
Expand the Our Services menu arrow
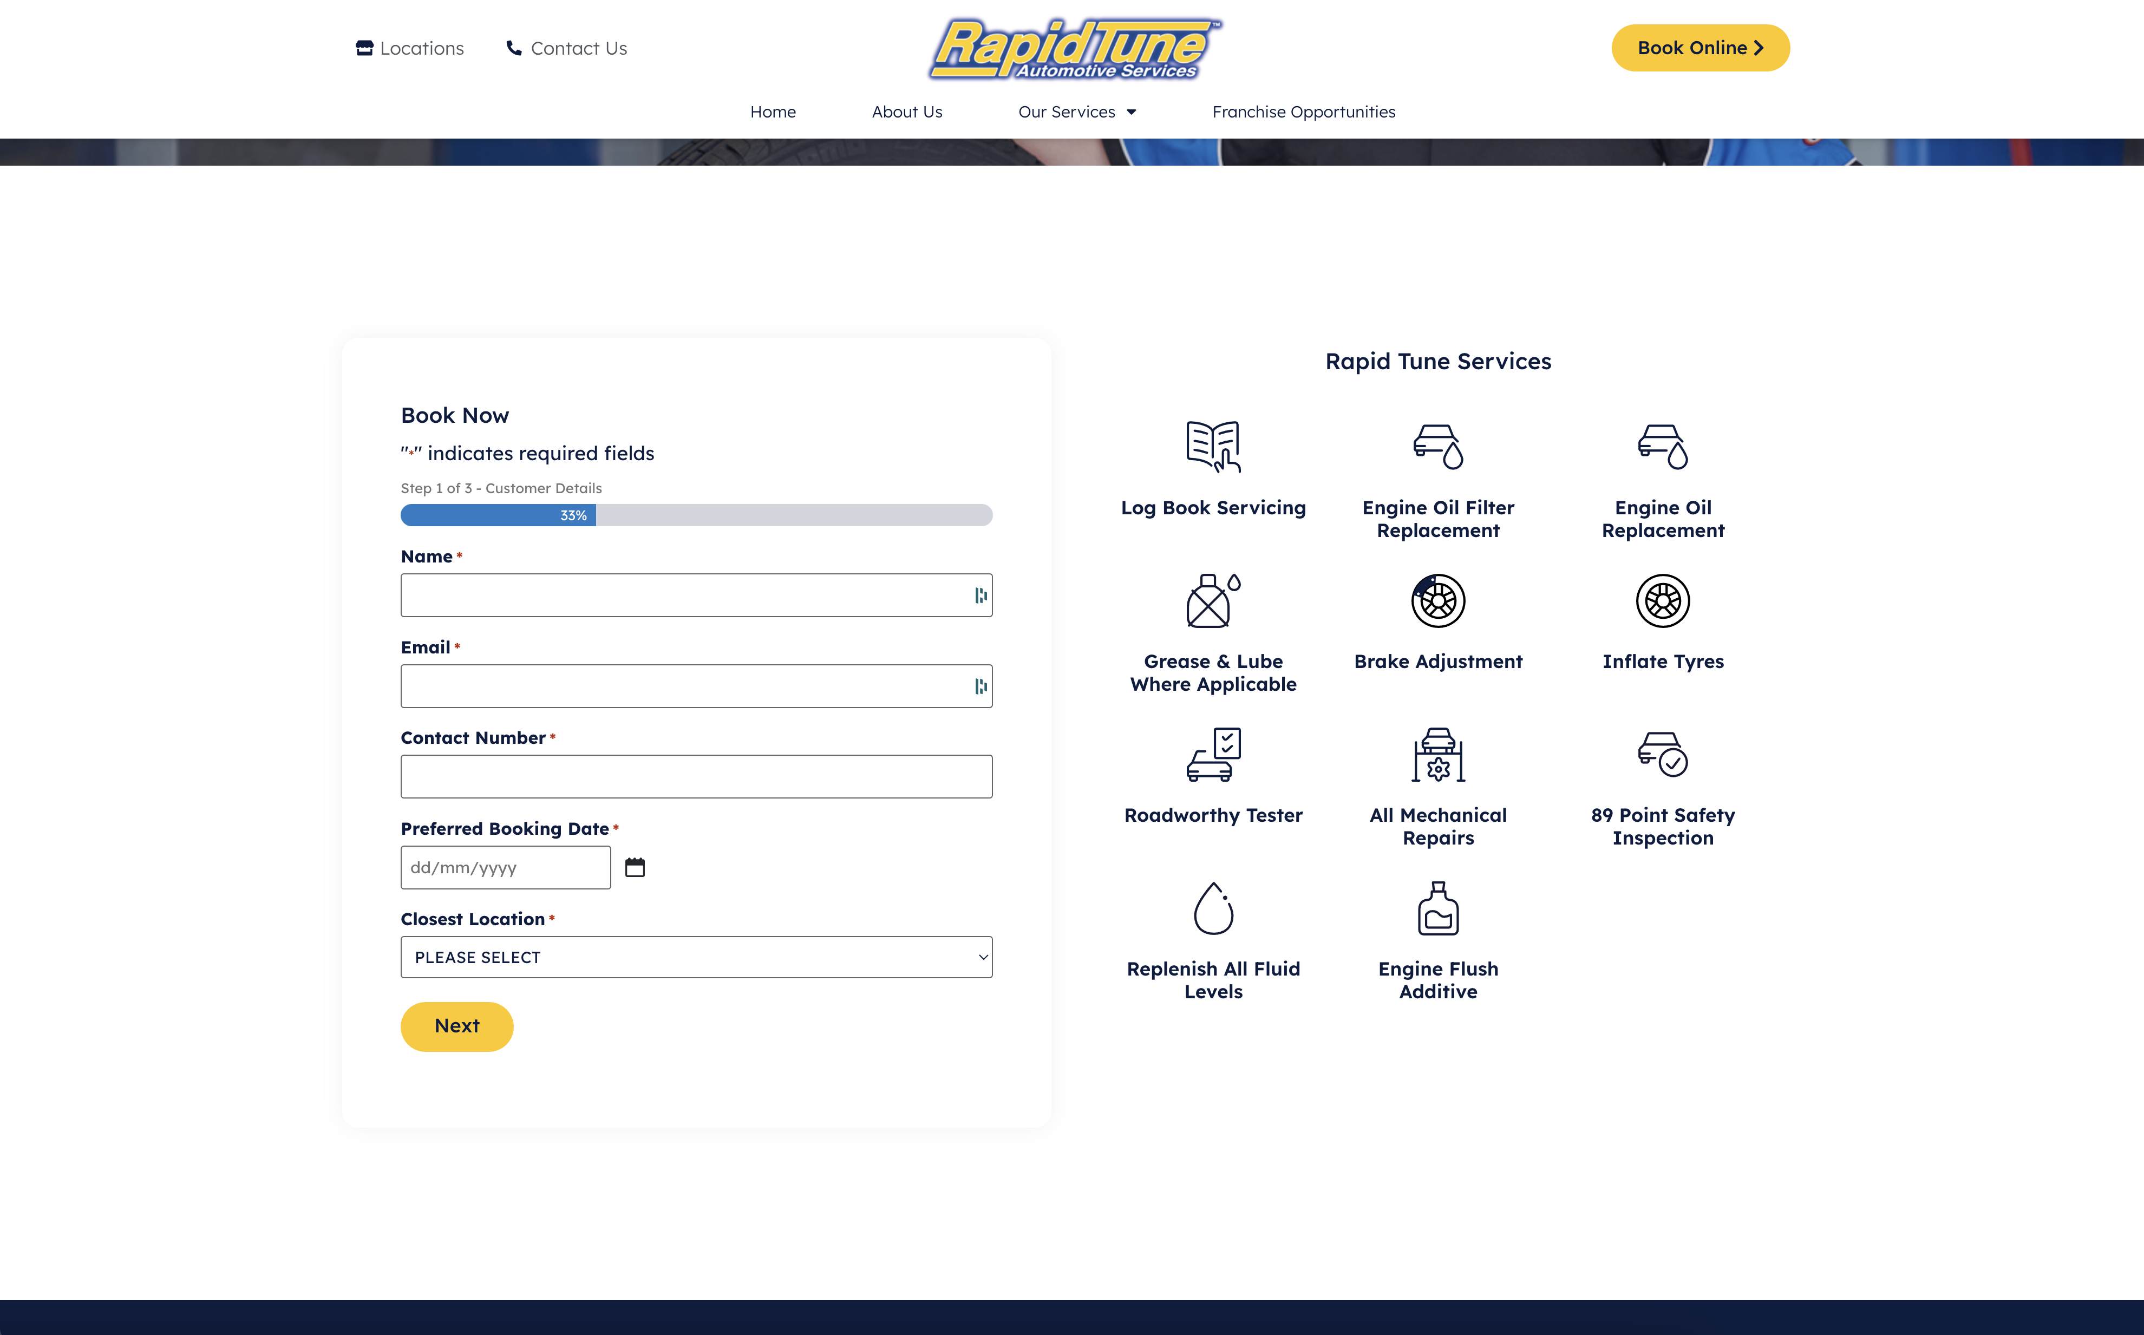[x=1131, y=112]
